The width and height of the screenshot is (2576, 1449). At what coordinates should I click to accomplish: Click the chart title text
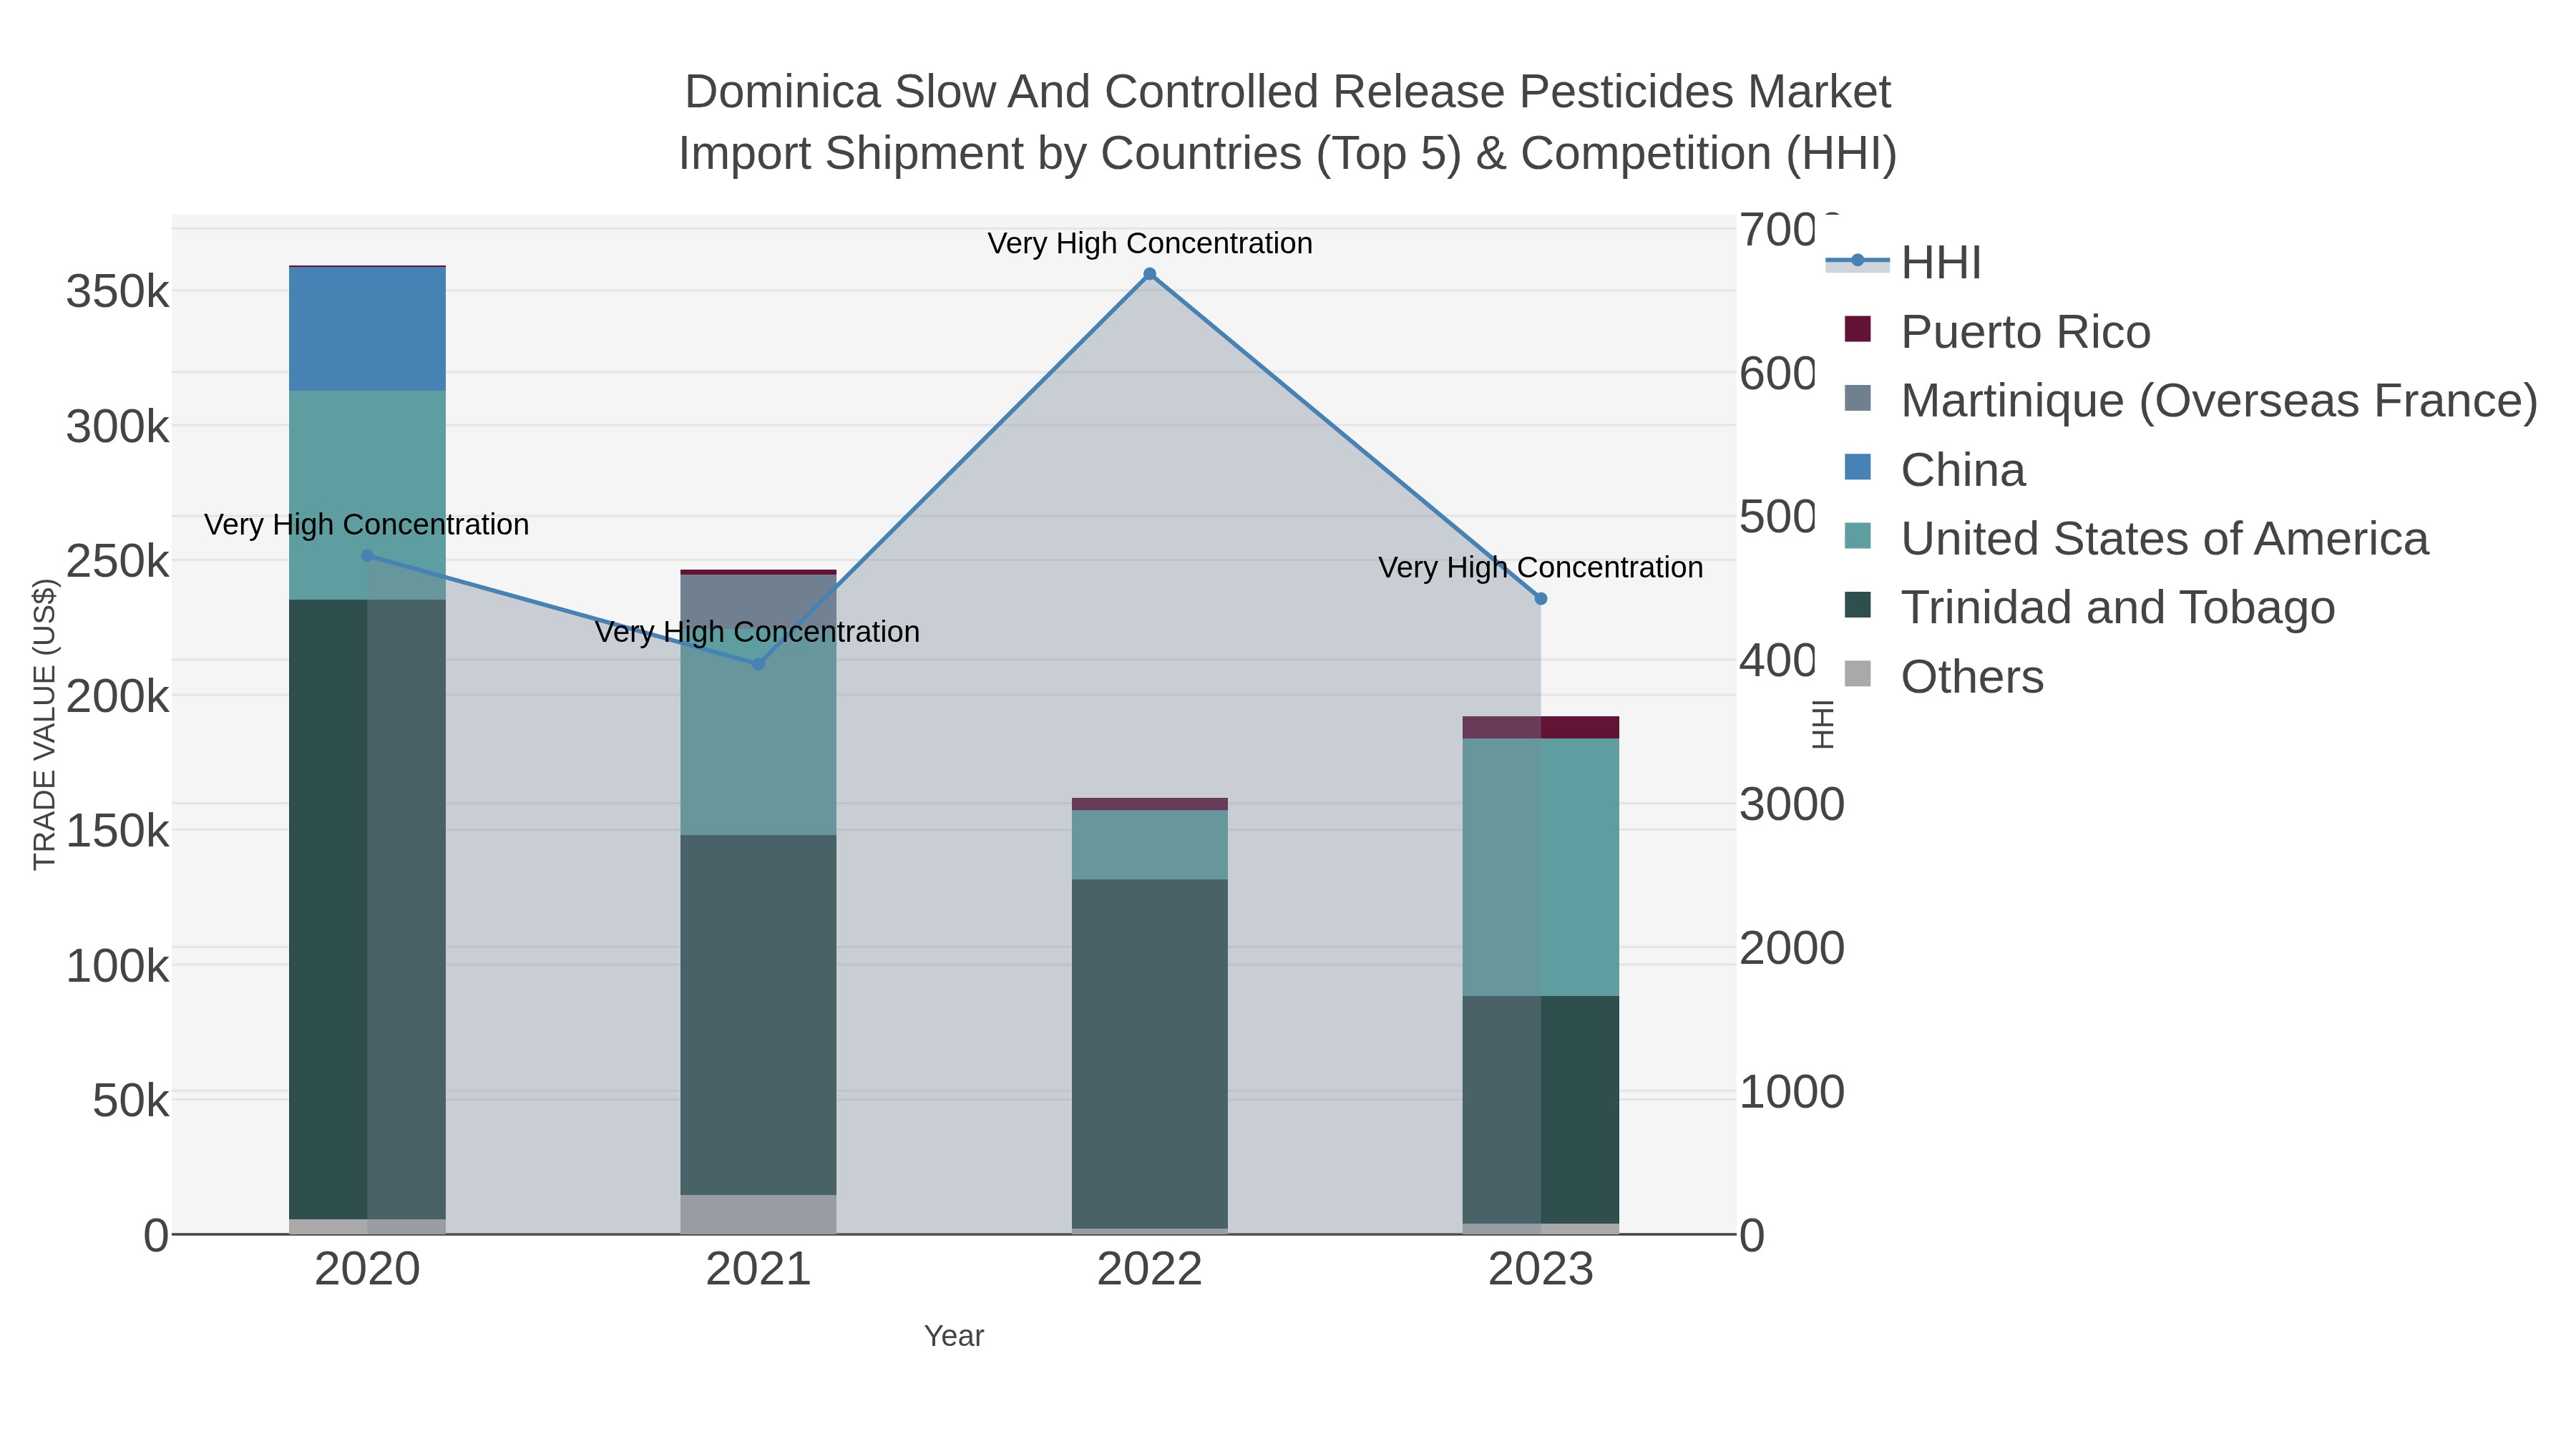tap(1288, 122)
